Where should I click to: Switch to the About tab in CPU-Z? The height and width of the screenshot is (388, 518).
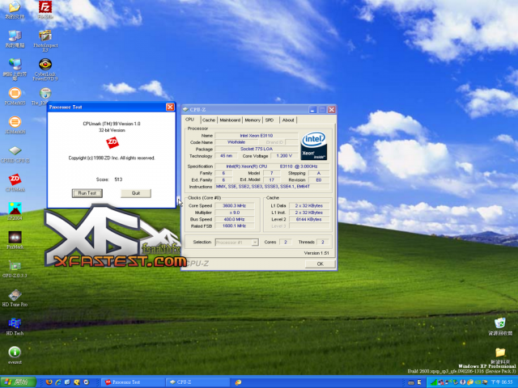[288, 120]
